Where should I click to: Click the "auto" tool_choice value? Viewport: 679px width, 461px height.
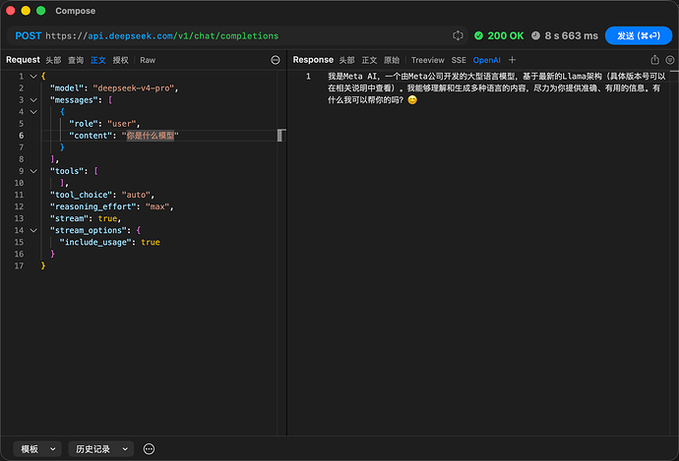(x=137, y=195)
